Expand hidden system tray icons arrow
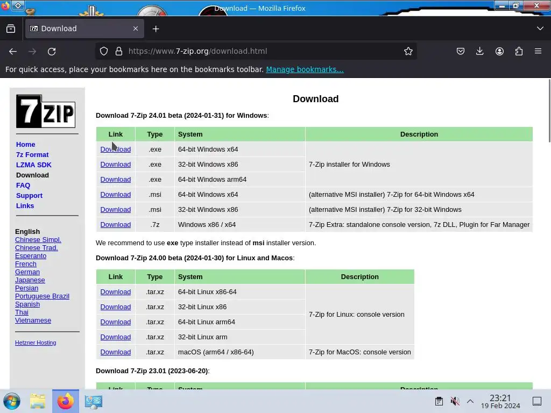The height and width of the screenshot is (413, 551). pyautogui.click(x=470, y=401)
